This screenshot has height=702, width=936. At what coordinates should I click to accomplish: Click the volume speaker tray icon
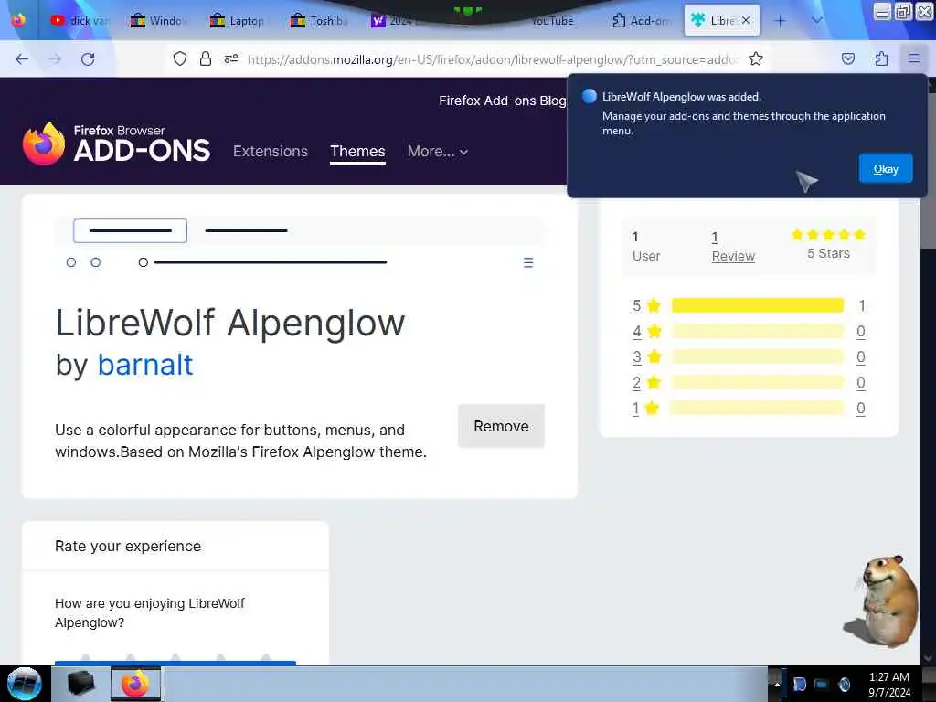pos(845,684)
